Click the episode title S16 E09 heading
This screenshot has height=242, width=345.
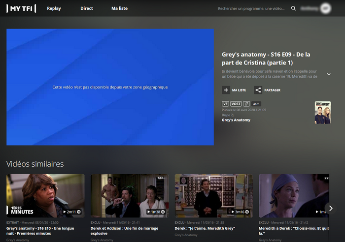(266, 59)
